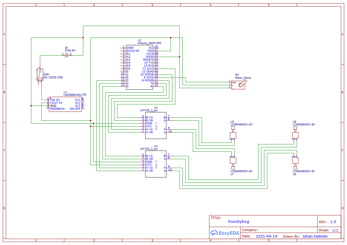Click the U7 motor symbol
This screenshot has height=245, width=347.
pyautogui.click(x=233, y=162)
